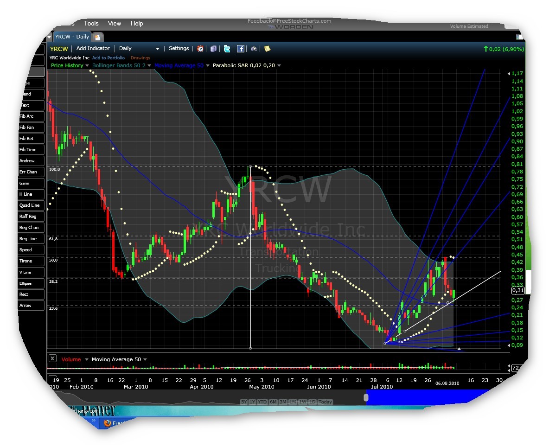Open chart Settings
This screenshot has width=549, height=447.
coord(179,48)
